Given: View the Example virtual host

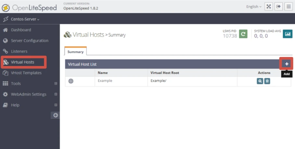Looking at the screenshot, I should tap(260, 81).
